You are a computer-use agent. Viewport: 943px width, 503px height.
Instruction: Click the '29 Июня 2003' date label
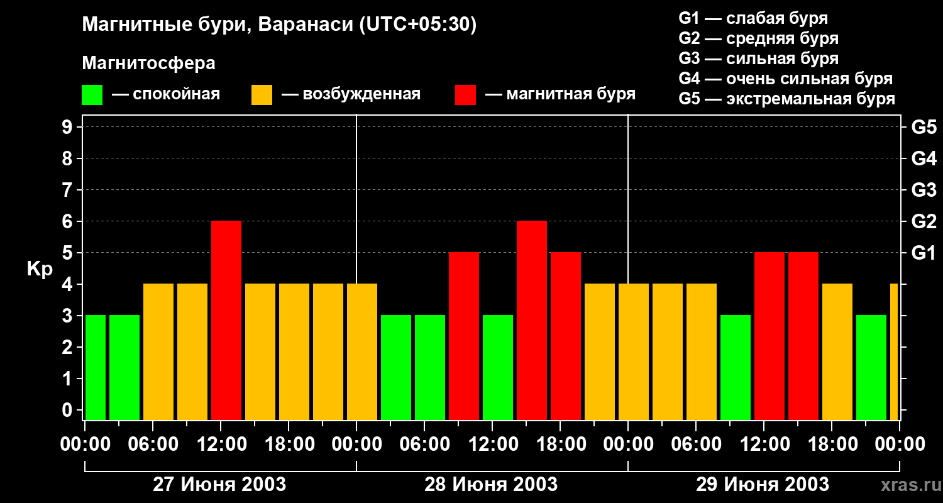763,485
